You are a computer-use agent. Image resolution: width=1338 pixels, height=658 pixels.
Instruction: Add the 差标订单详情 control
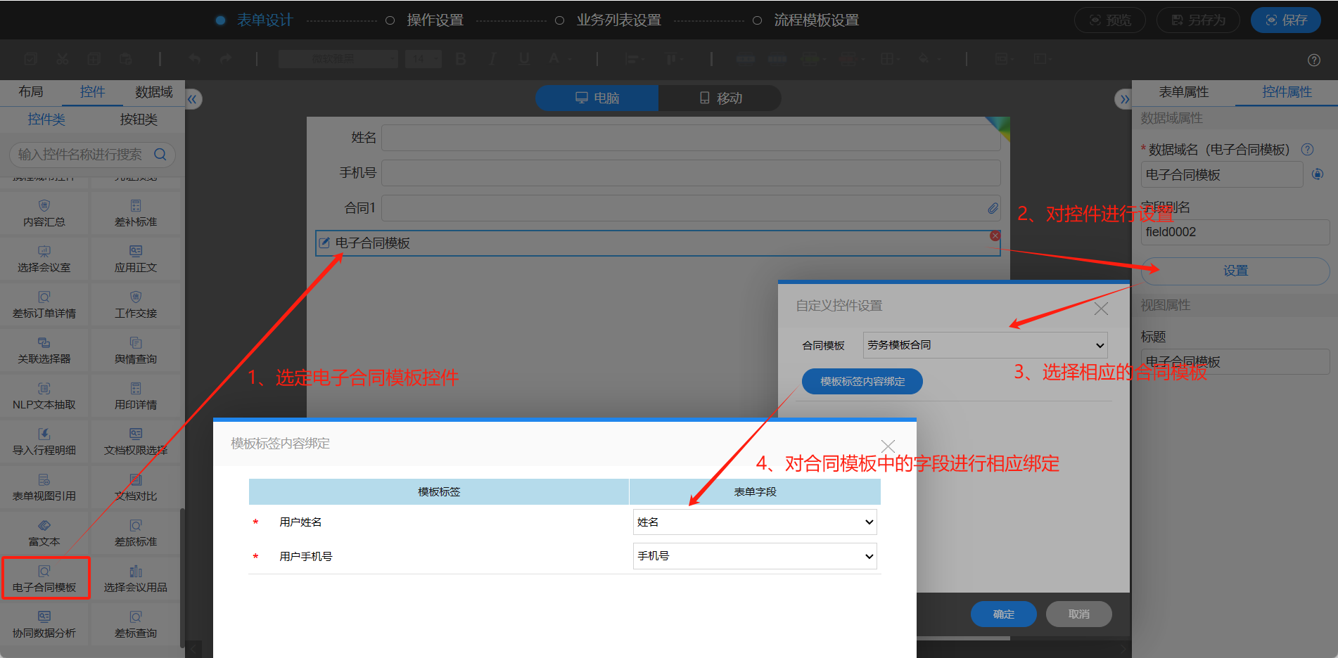(x=44, y=305)
